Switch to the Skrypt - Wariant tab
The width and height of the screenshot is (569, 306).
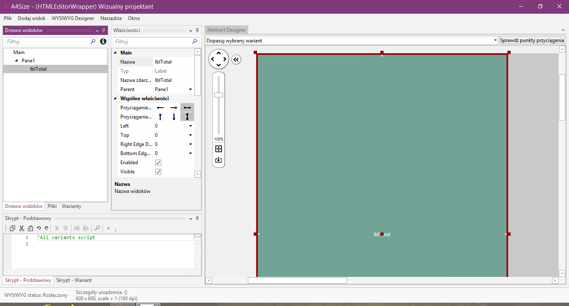(74, 280)
